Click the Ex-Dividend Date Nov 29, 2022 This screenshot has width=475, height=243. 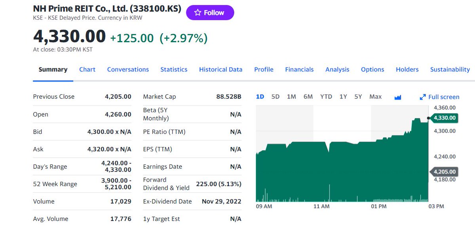222,202
